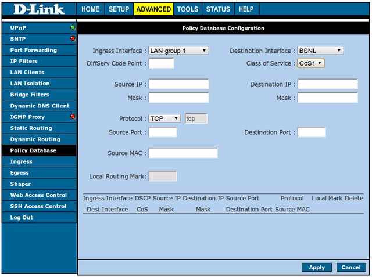Open SNTP settings in sidebar
The width and height of the screenshot is (372, 277).
point(39,39)
